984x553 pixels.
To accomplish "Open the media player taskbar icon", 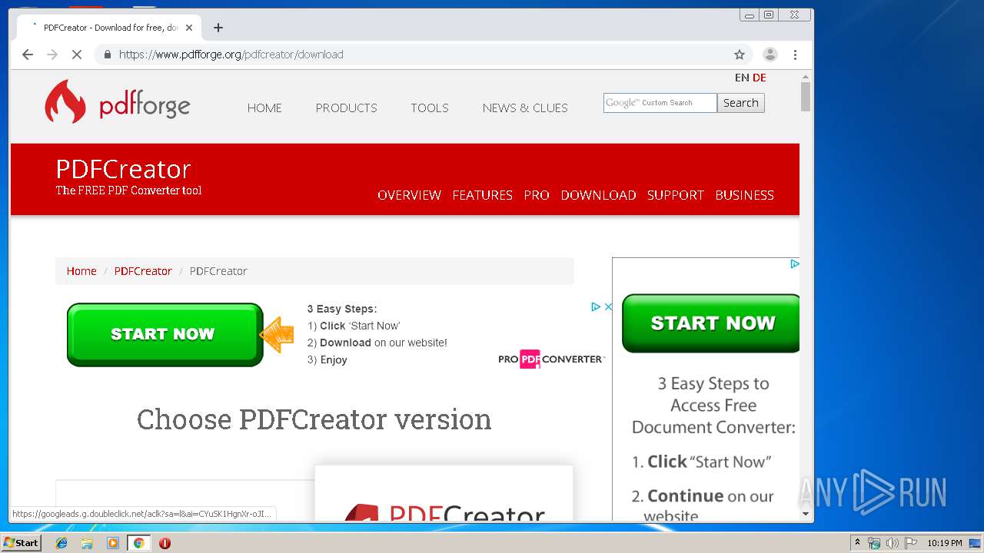I will click(x=113, y=543).
